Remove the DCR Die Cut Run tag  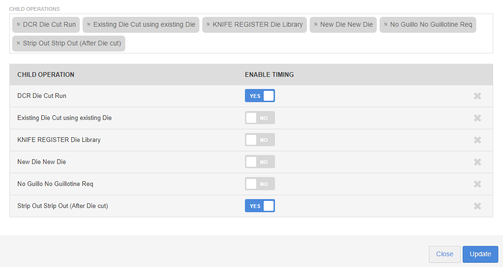tap(18, 24)
